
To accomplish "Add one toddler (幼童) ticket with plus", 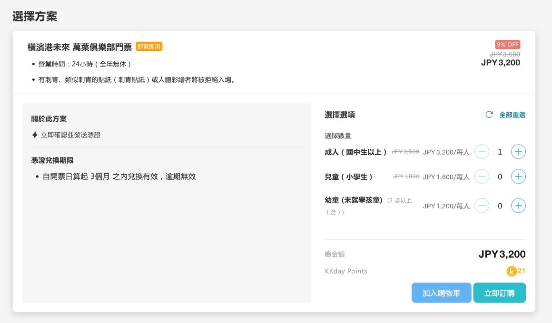I will [x=518, y=206].
